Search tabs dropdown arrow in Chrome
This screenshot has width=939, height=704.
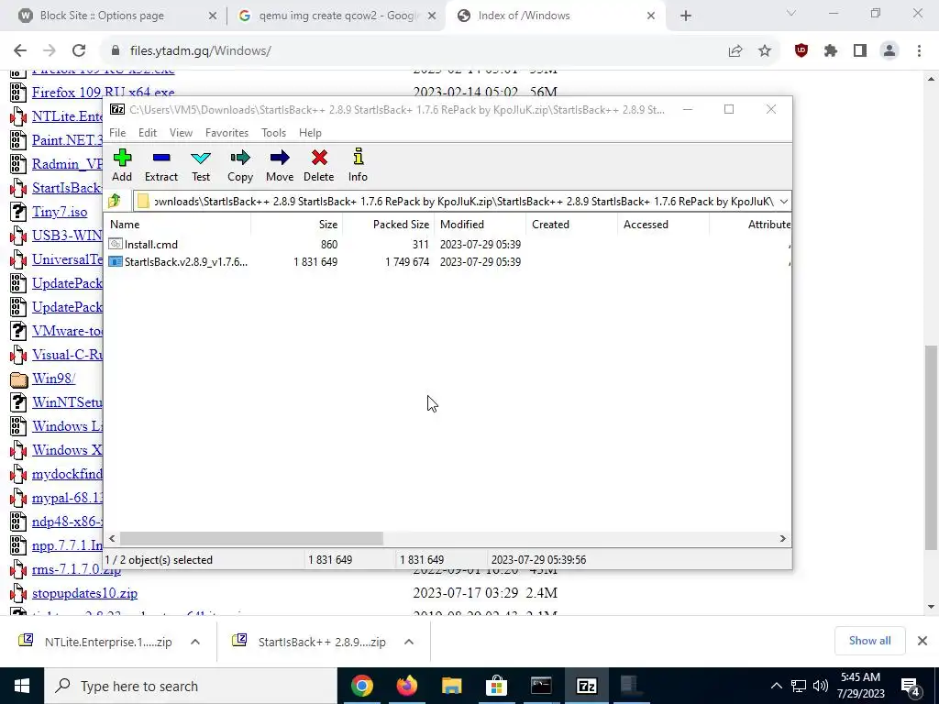(791, 13)
